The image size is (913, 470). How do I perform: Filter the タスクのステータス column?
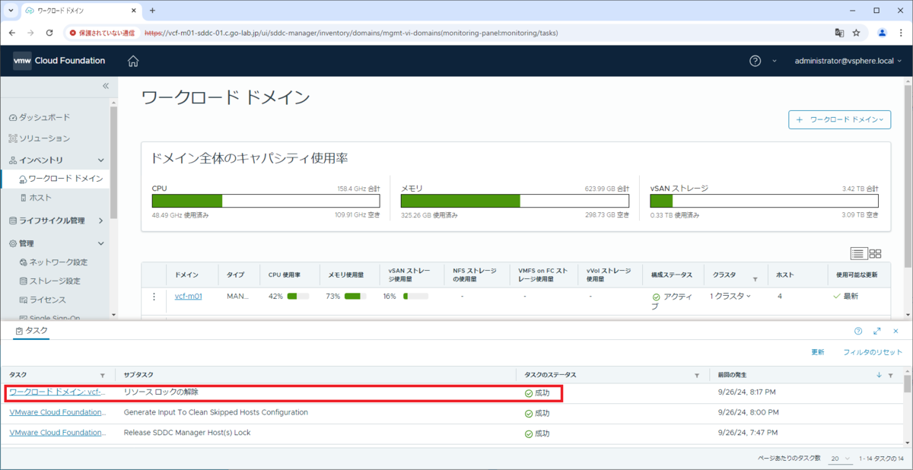click(696, 376)
